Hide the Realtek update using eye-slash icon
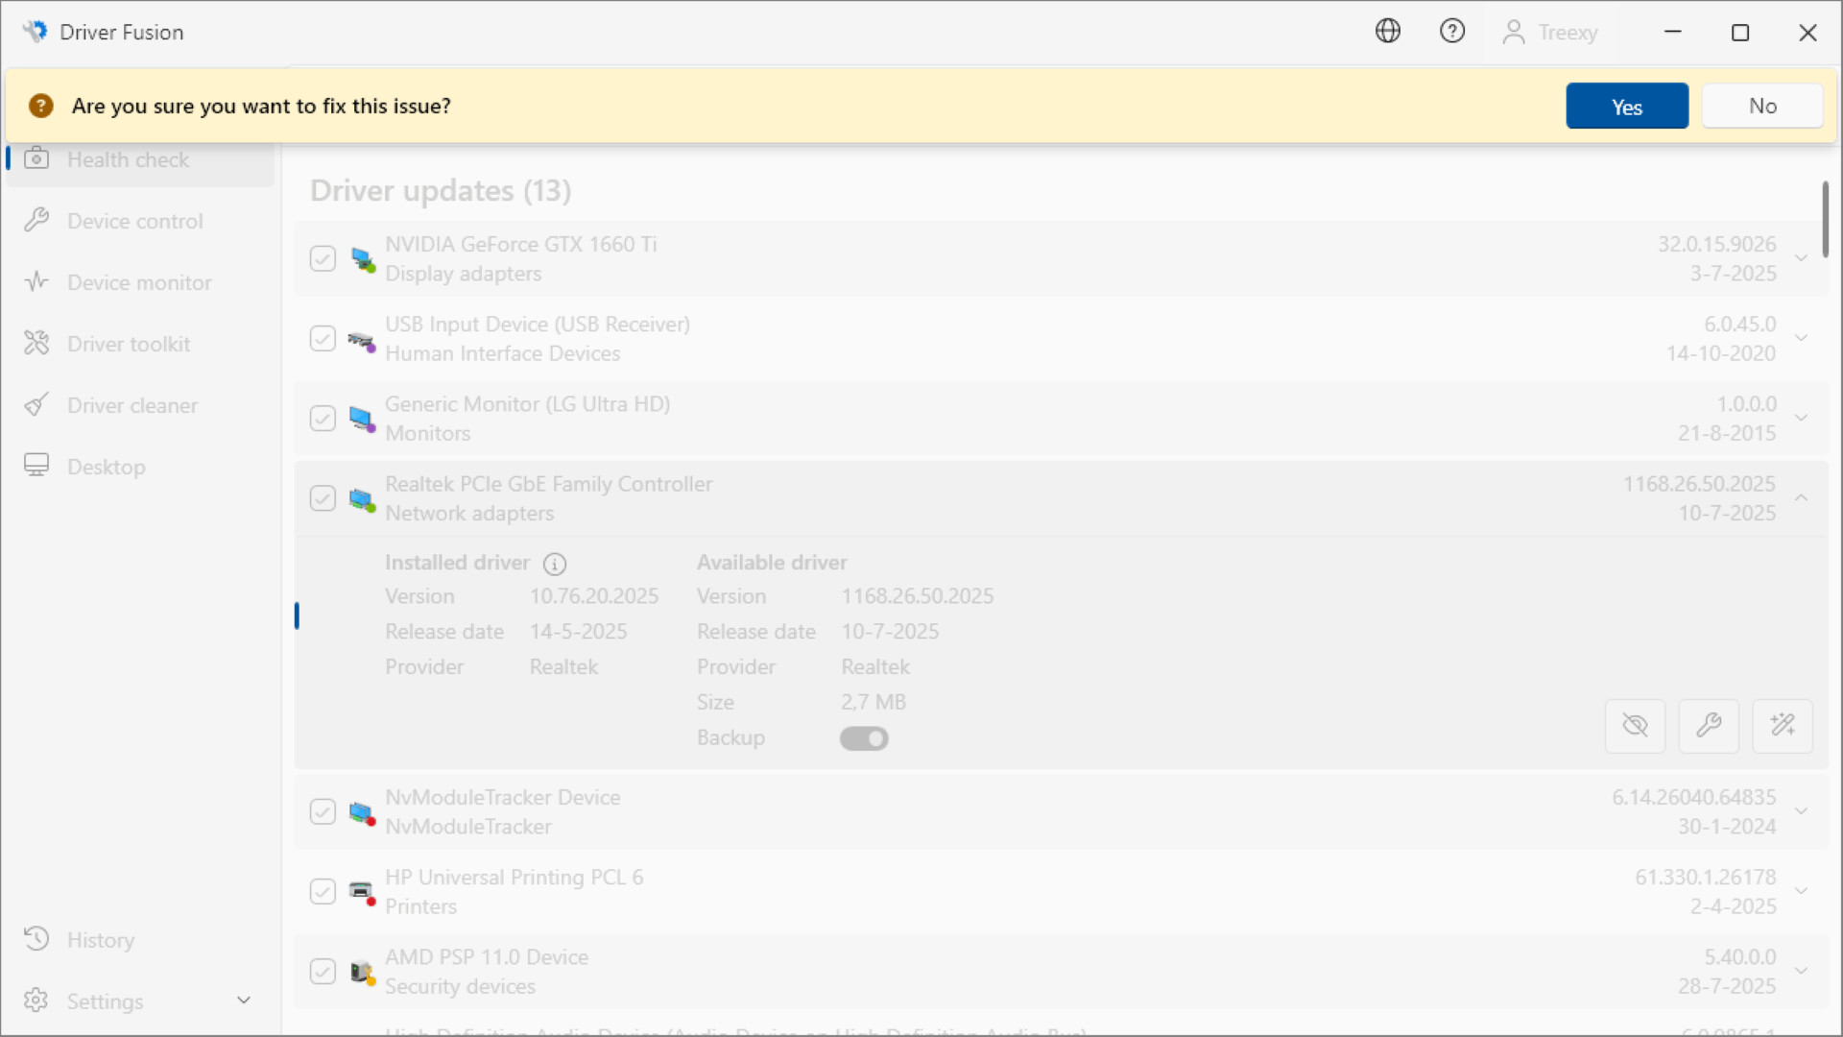Viewport: 1843px width, 1037px height. click(1635, 726)
